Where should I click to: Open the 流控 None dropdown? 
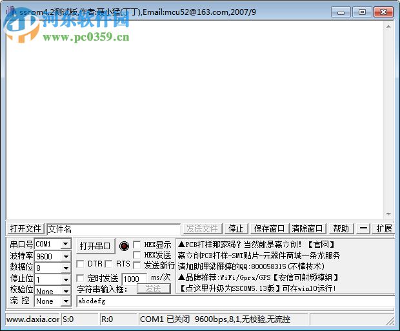(x=66, y=301)
